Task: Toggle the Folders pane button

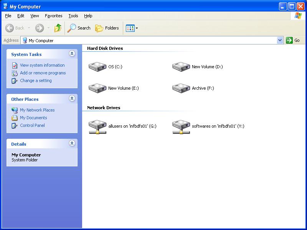Action: point(107,28)
